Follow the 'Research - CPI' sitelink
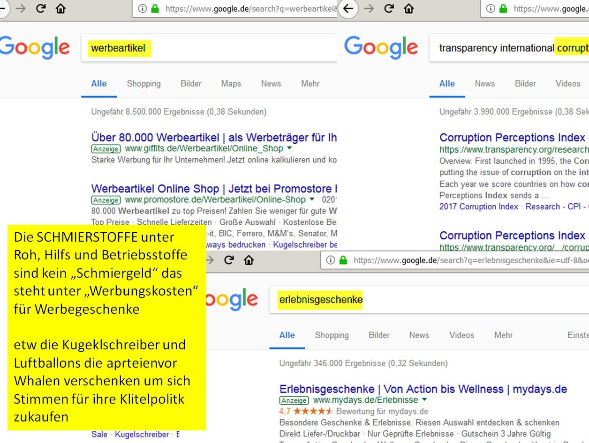 [x=554, y=207]
